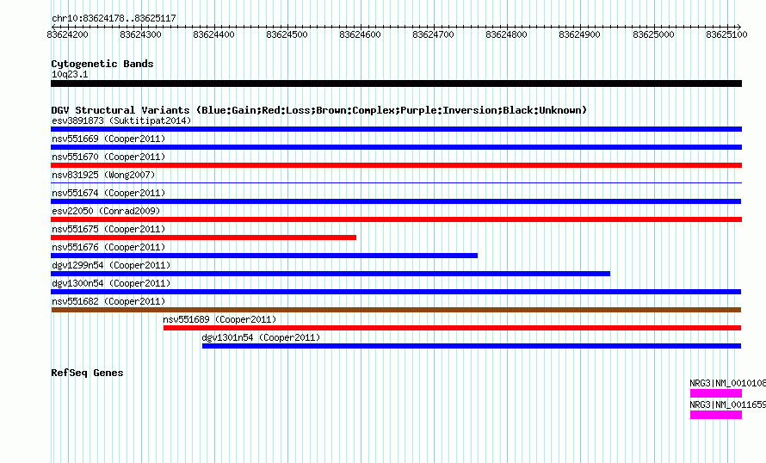The width and height of the screenshot is (766, 463).
Task: Select the red esv22050 loss bar
Action: [396, 219]
